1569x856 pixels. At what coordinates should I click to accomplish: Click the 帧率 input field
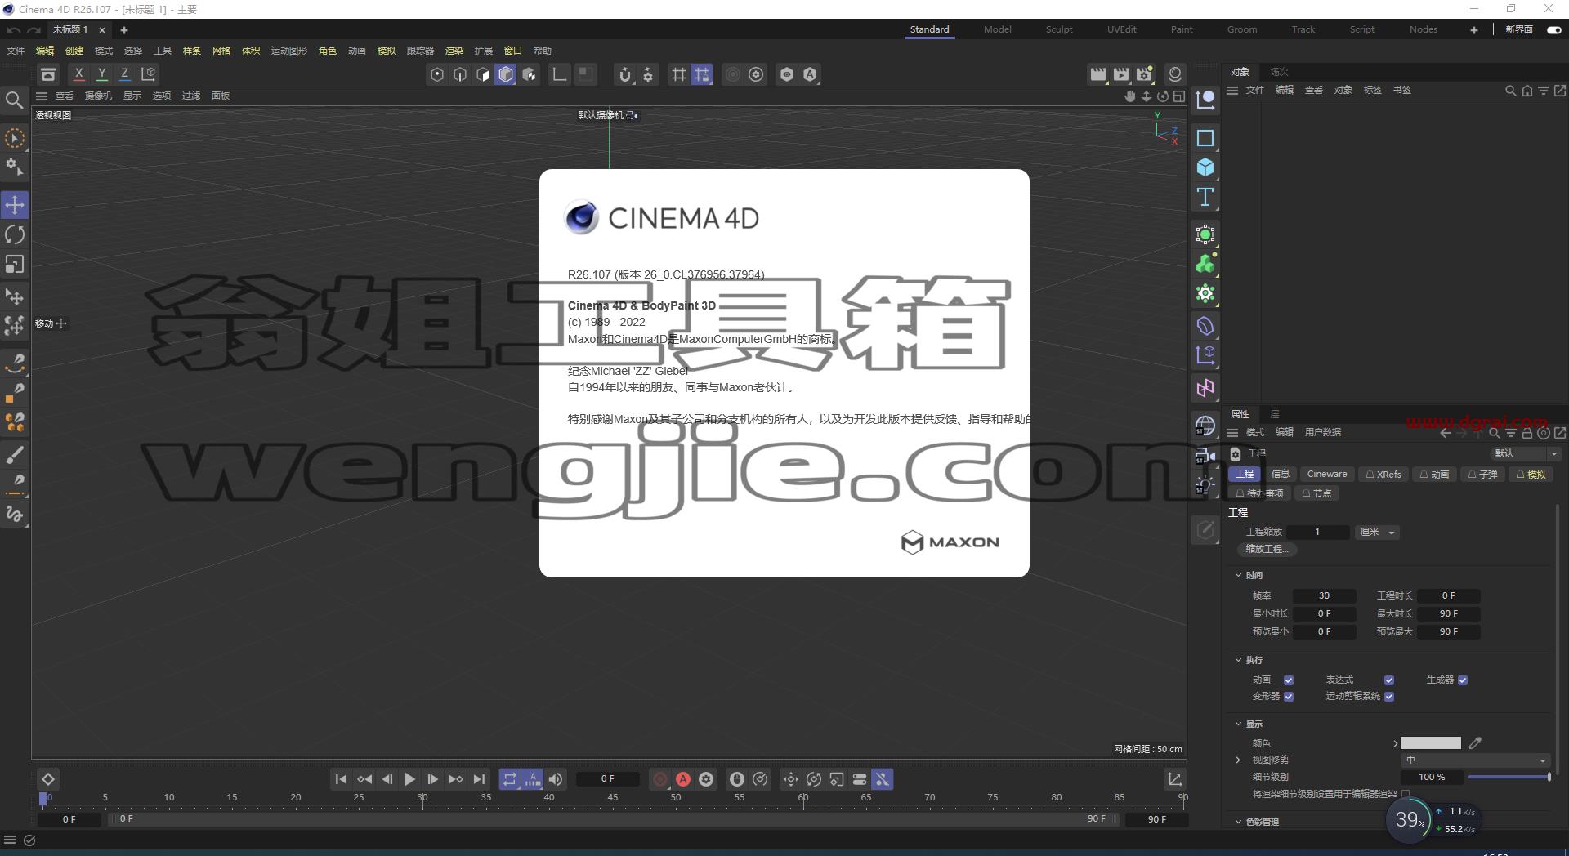pos(1324,596)
